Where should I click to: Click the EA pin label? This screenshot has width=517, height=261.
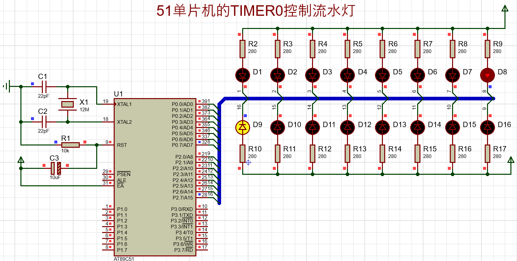[120, 186]
